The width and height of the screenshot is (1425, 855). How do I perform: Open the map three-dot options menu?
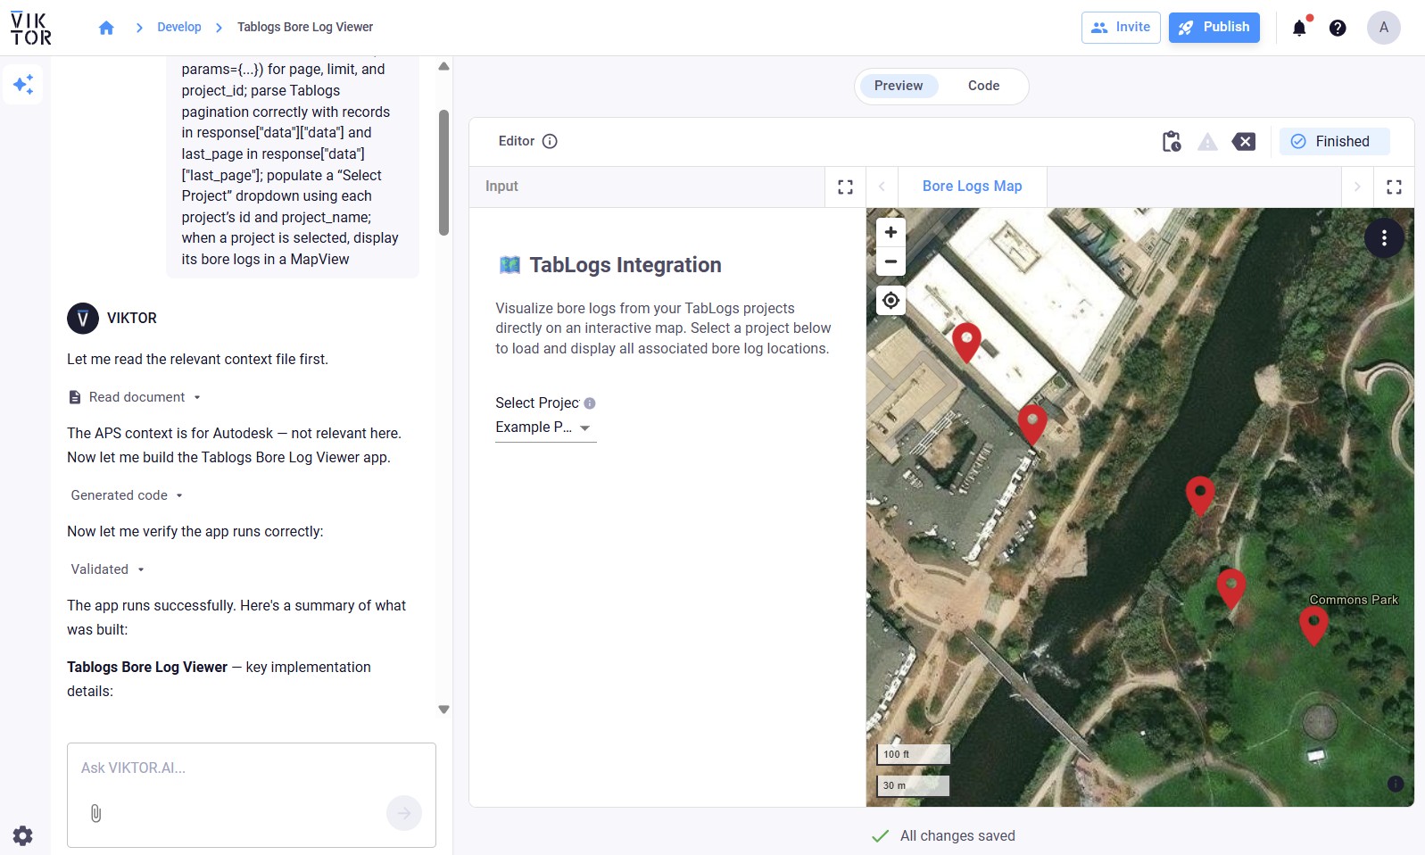pos(1384,238)
